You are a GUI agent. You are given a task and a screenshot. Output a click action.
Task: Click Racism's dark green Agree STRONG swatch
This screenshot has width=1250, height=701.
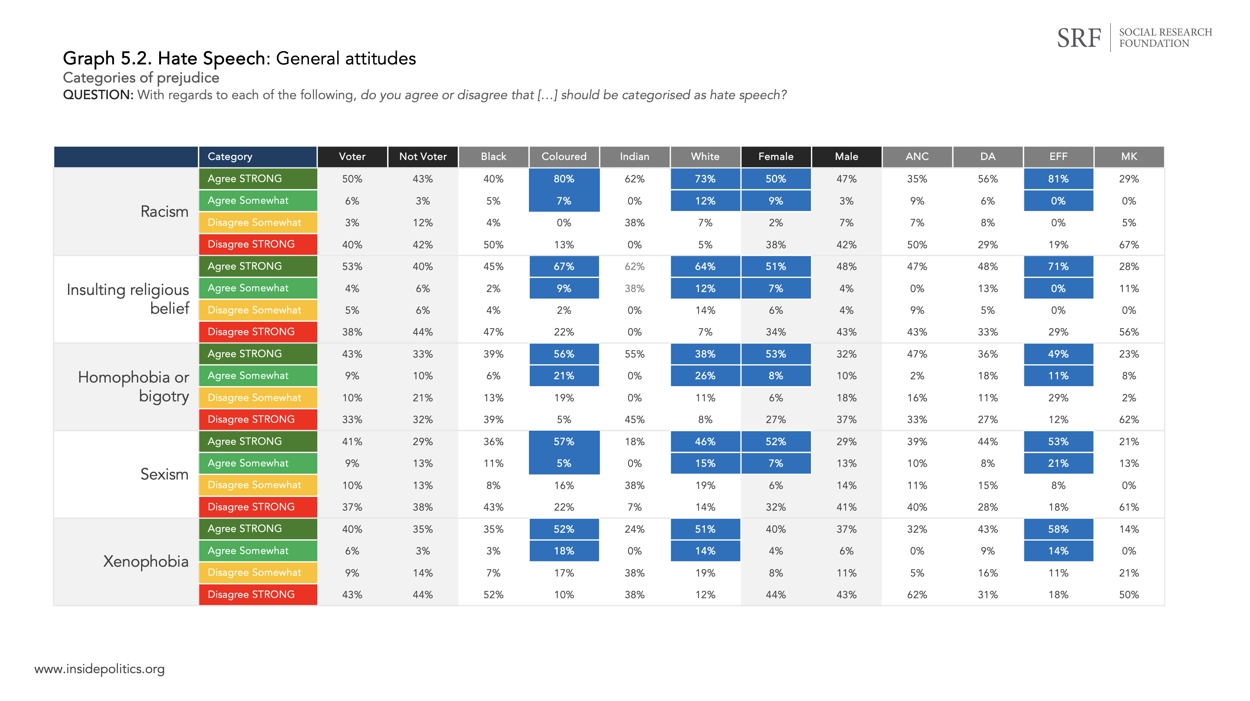(x=258, y=179)
